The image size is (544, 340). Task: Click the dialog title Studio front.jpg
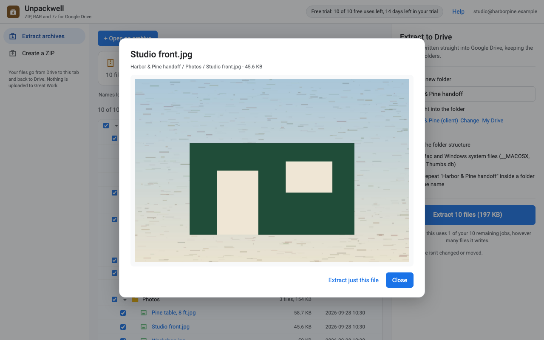(x=161, y=54)
